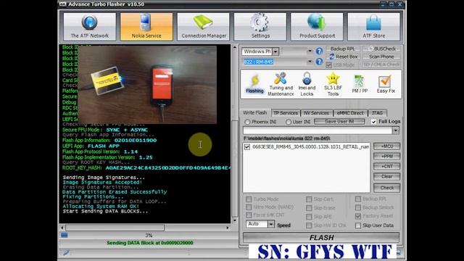Screen dimensions: 464x261
Task: Click help icon beside platform dropdown
Action: [x=319, y=51]
